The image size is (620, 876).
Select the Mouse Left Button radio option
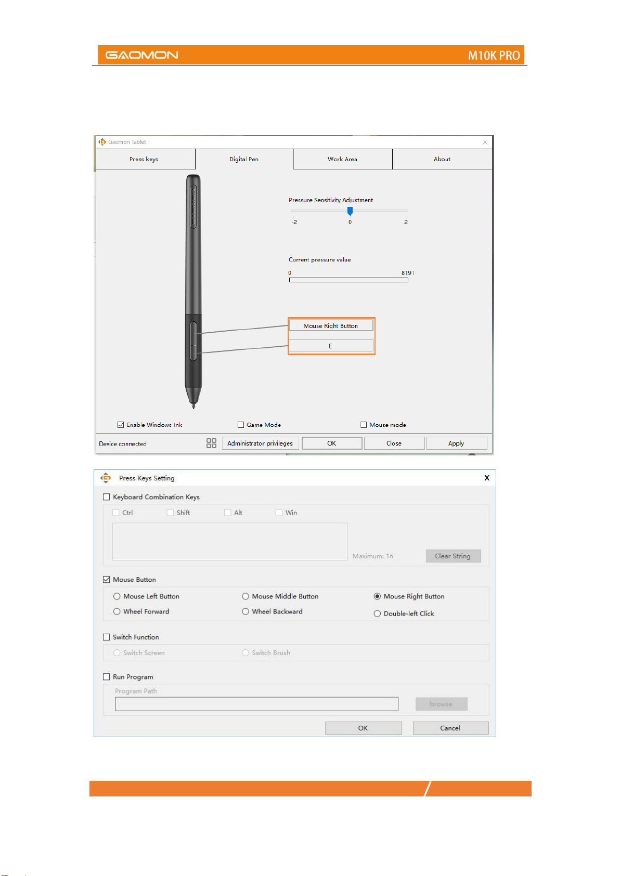pos(117,596)
